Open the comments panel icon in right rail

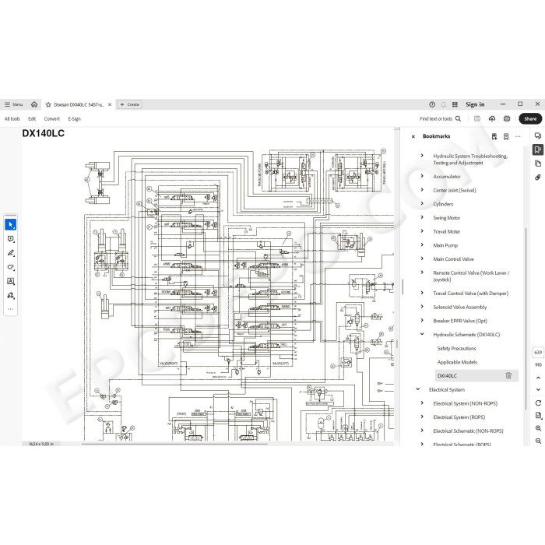pos(538,135)
